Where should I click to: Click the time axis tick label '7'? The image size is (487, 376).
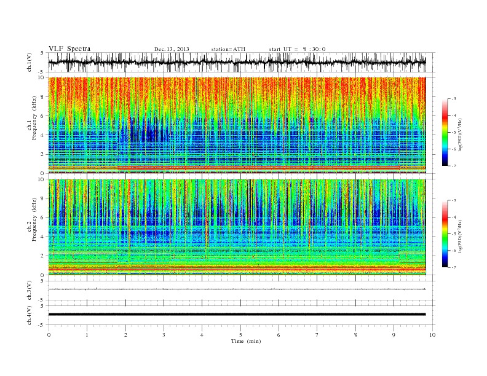coord(317,335)
